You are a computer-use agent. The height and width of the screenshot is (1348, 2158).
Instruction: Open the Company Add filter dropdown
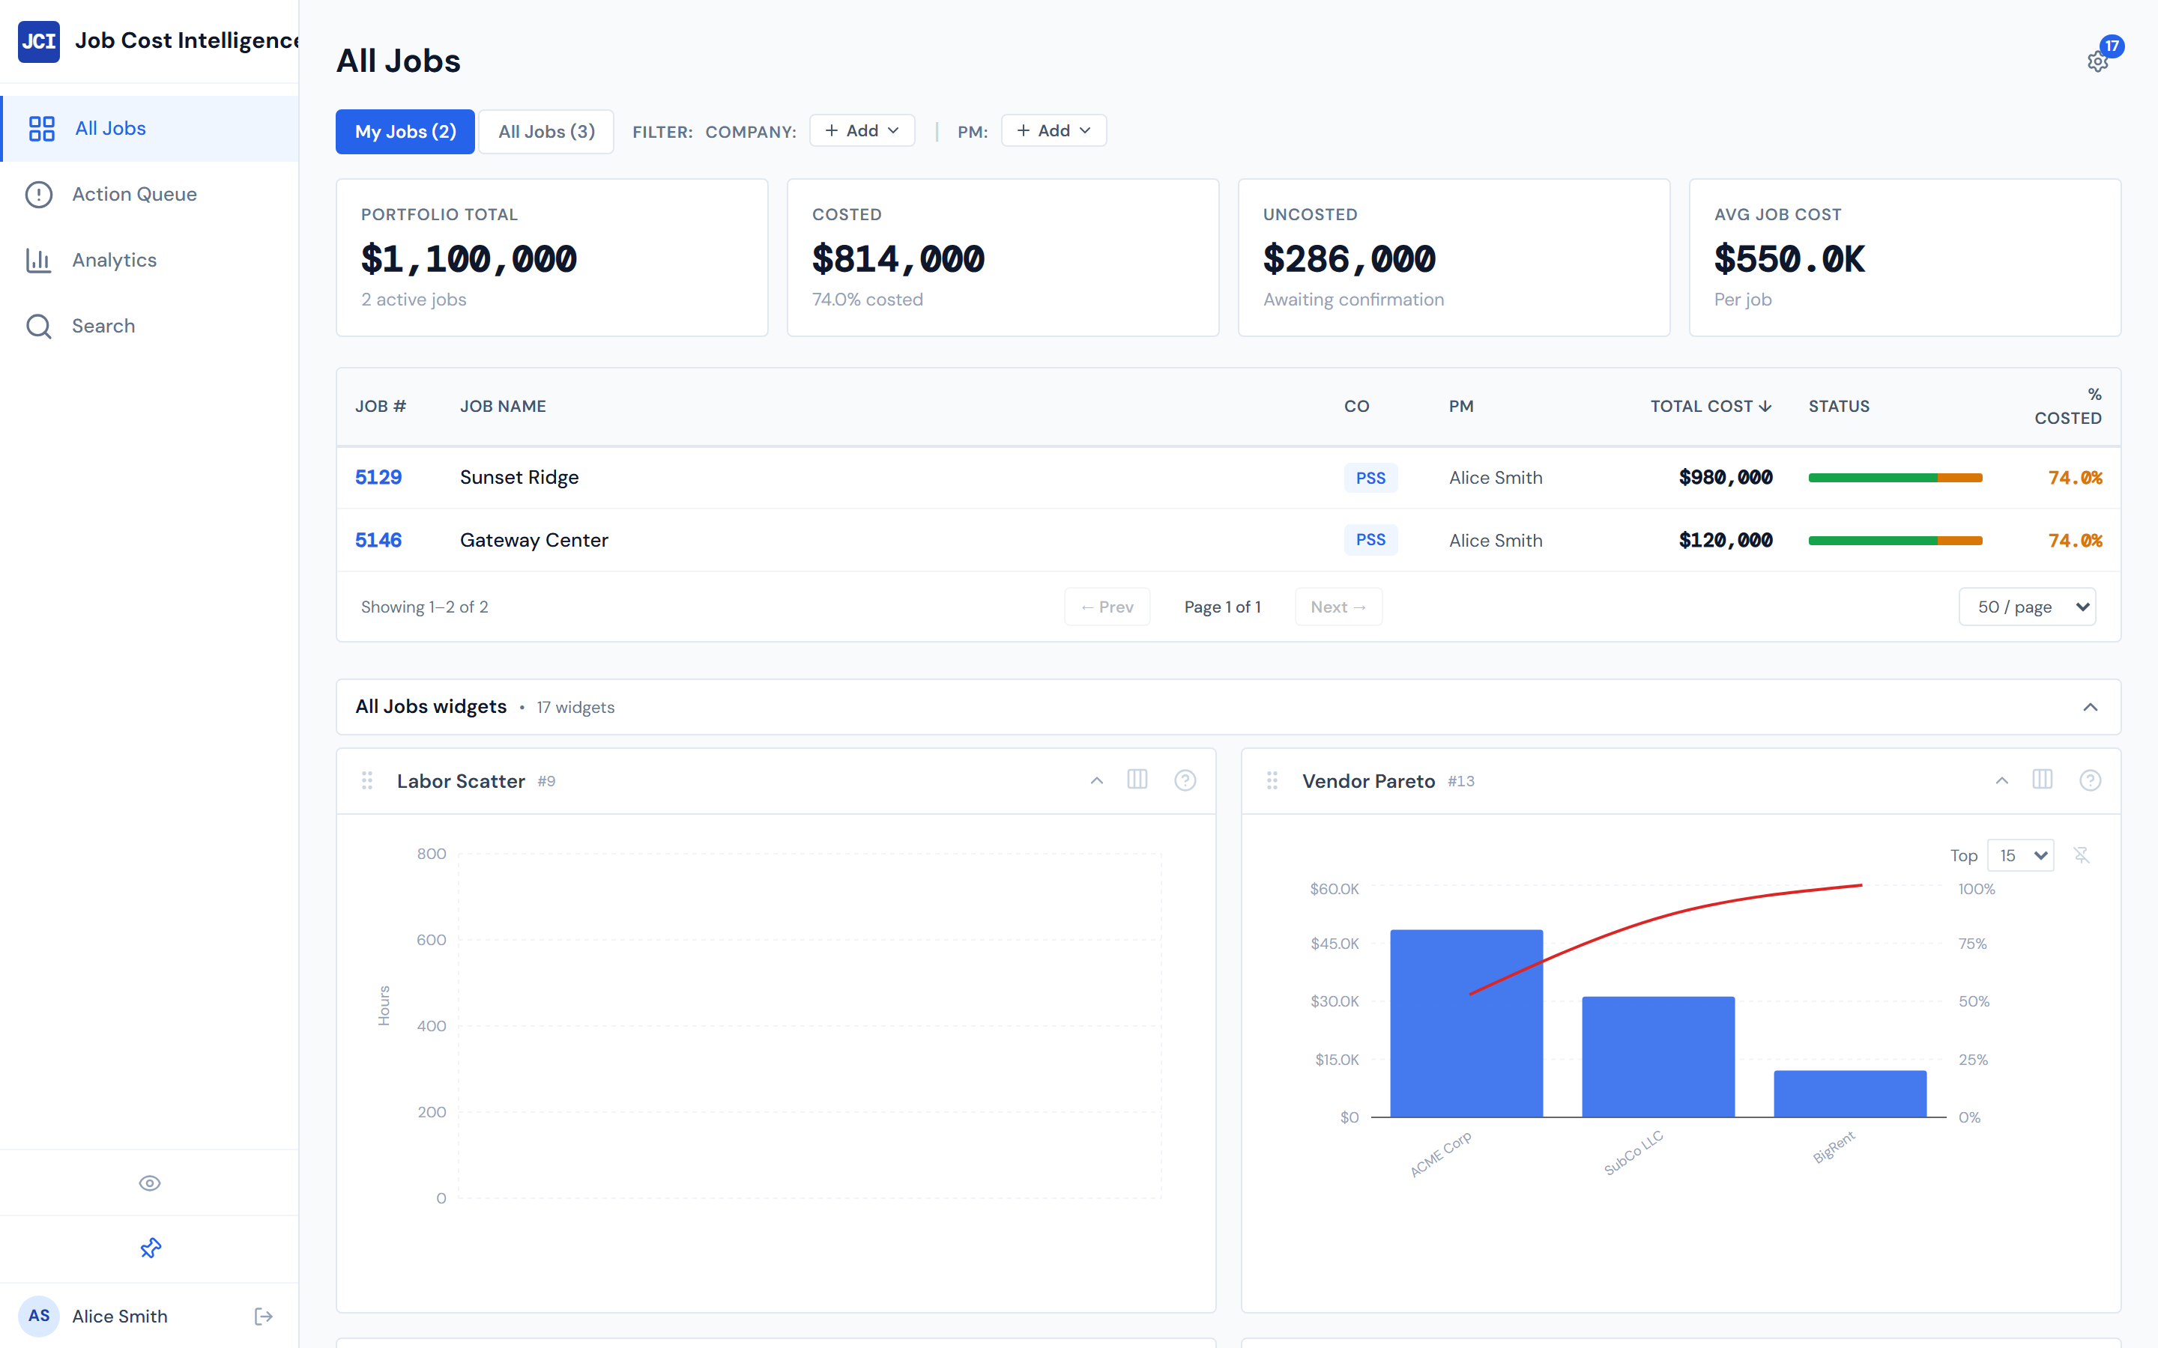tap(862, 131)
